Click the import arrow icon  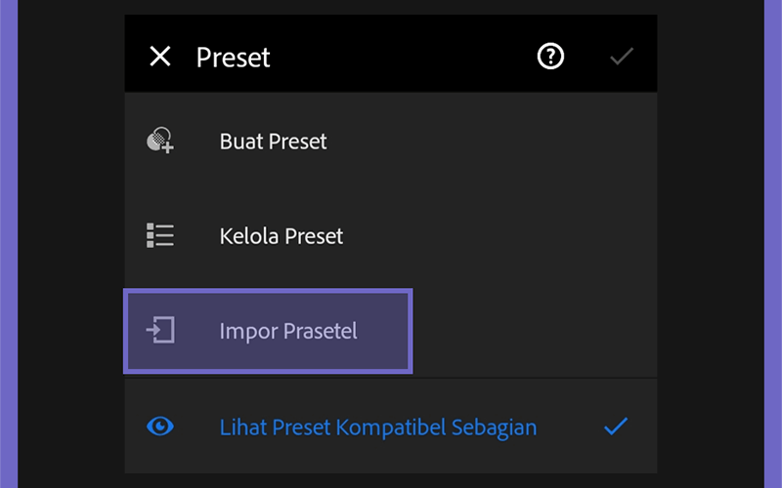point(160,330)
